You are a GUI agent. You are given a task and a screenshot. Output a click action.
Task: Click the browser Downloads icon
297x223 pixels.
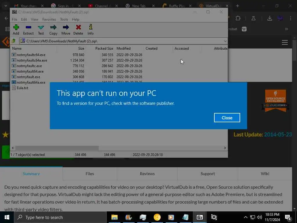[x=269, y=18]
